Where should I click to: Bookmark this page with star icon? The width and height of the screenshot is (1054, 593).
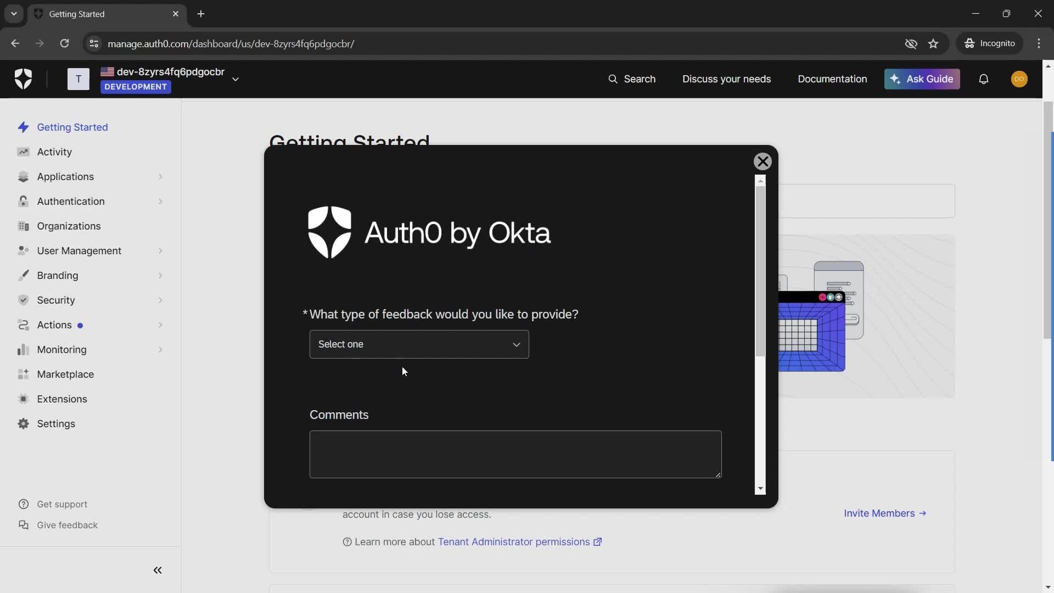click(933, 43)
